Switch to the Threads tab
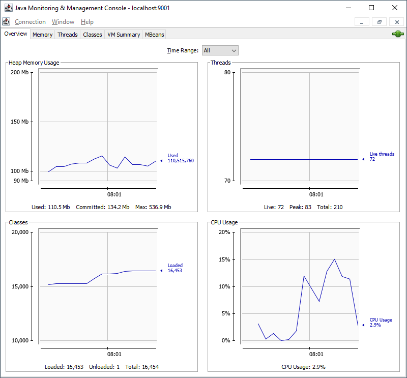407x378 pixels. coord(67,35)
